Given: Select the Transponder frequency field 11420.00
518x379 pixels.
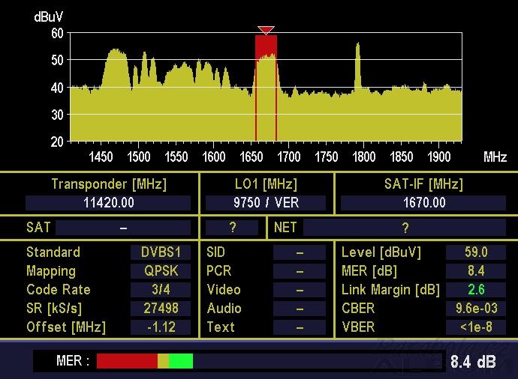Looking at the screenshot, I should 108,203.
